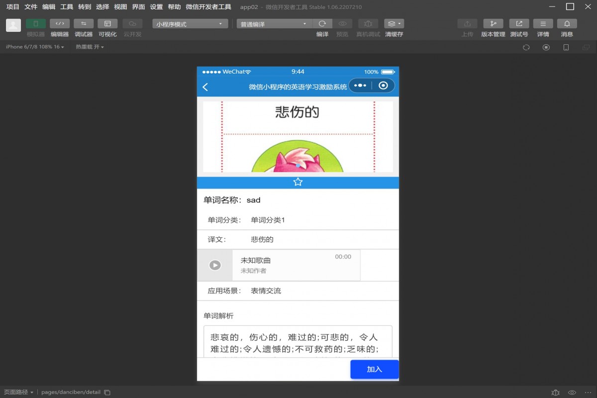Open the clear cache layers dropdown
This screenshot has height=398, width=597.
394,23
